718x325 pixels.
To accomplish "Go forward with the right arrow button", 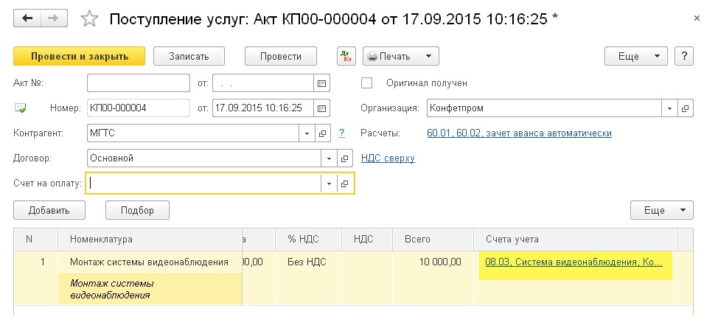I will point(54,18).
